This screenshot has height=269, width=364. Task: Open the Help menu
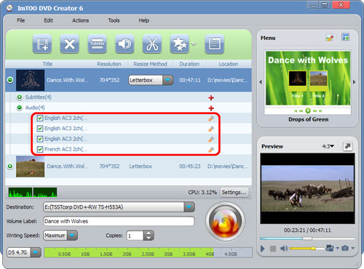[x=144, y=20]
